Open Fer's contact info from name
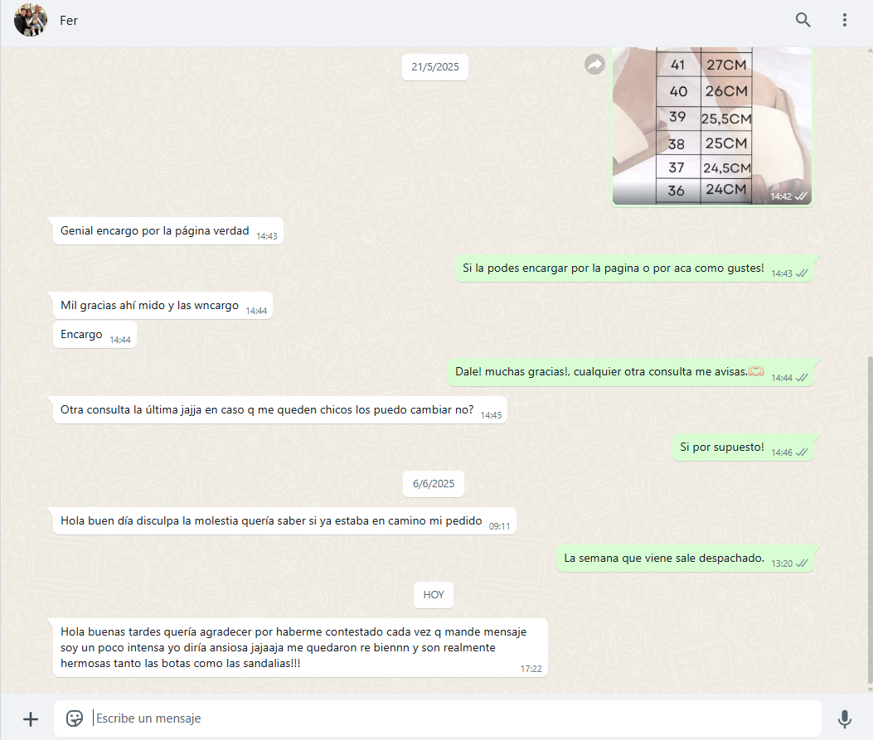The width and height of the screenshot is (873, 740). pyautogui.click(x=69, y=21)
